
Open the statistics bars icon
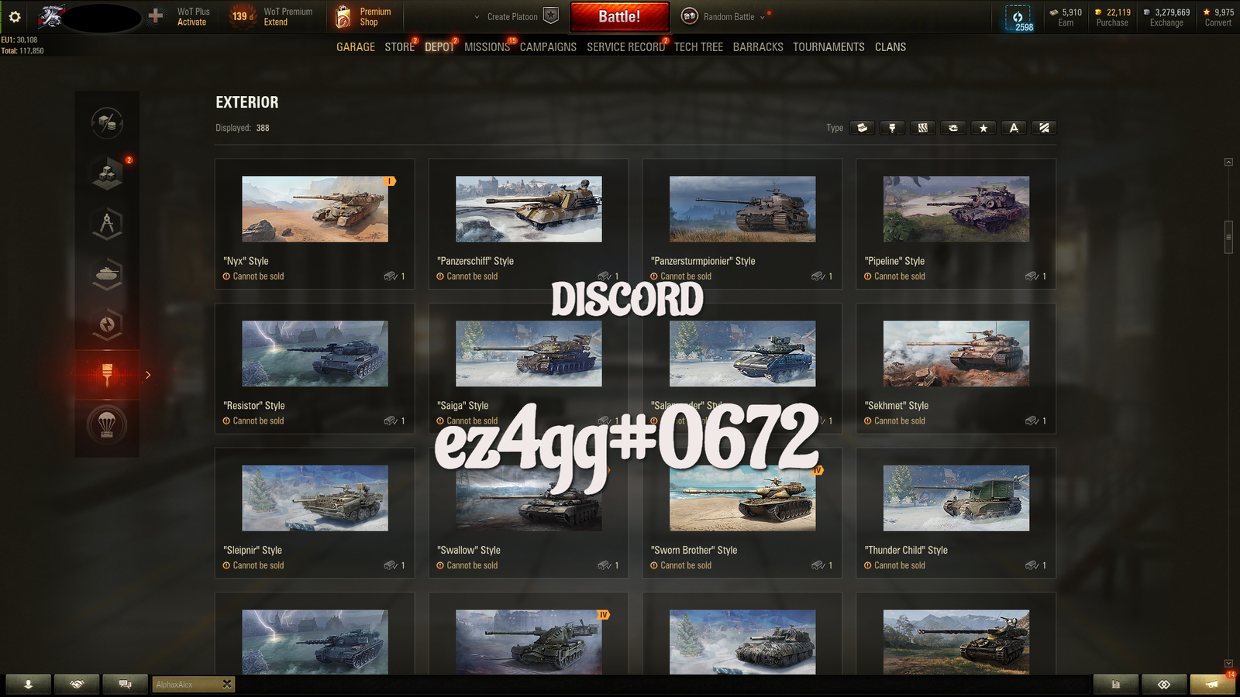[1116, 685]
